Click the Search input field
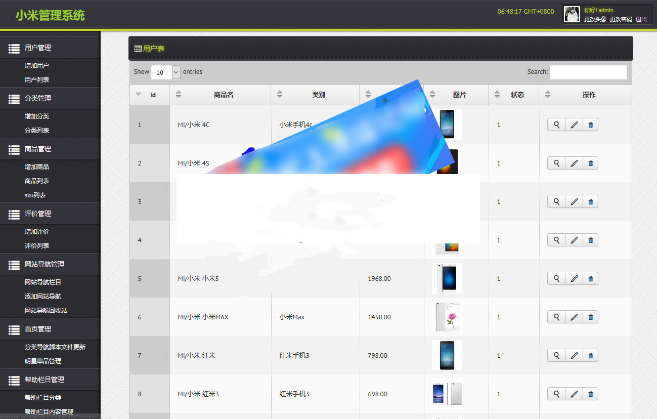657x419 pixels. tap(588, 72)
